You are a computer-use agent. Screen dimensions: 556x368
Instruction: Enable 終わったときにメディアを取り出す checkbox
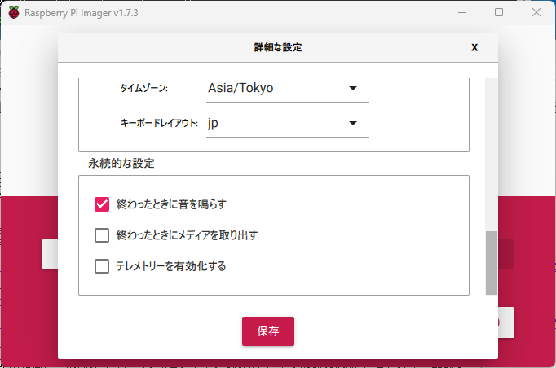click(102, 235)
